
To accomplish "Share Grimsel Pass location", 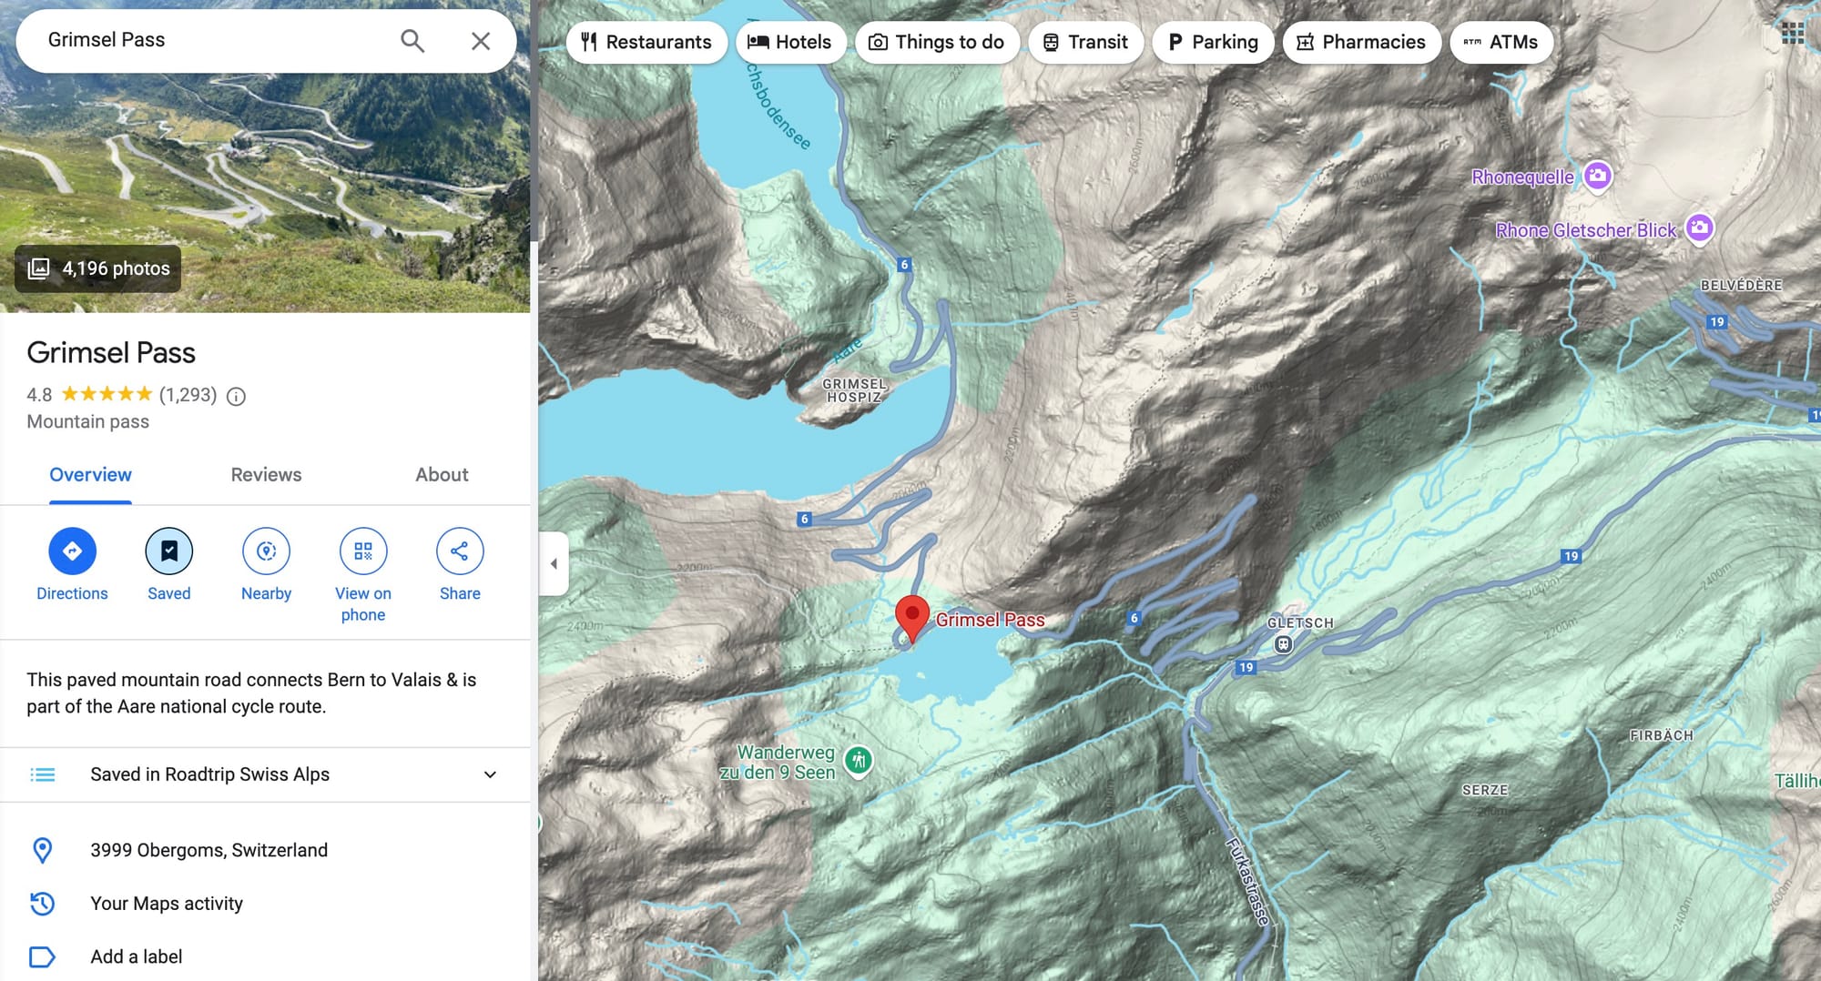I will 460,551.
